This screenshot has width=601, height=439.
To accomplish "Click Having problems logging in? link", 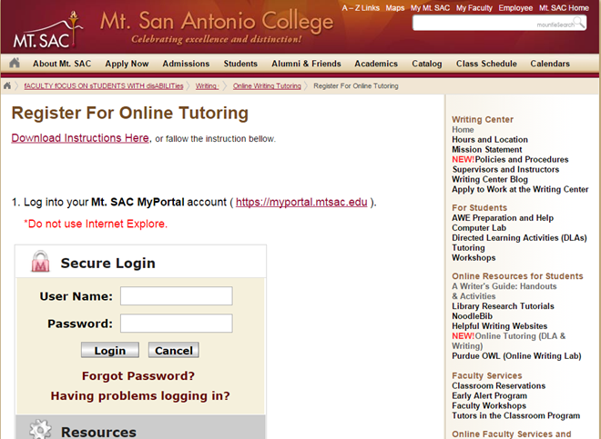I will [x=140, y=395].
